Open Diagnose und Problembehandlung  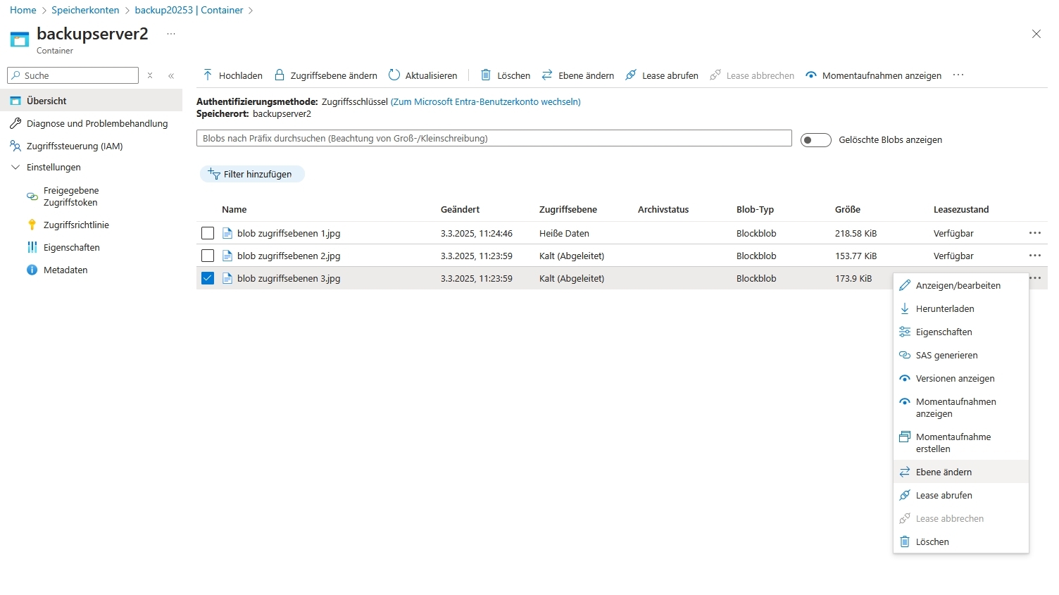tap(97, 123)
